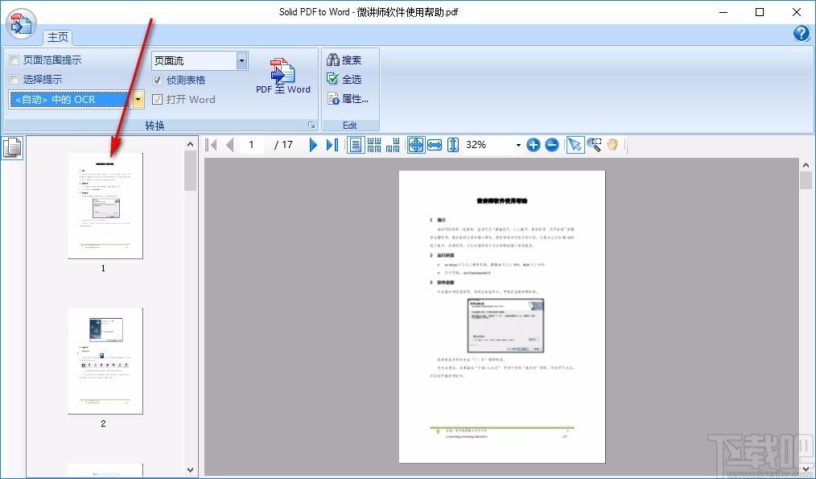
Task: Click the 搜索 binoculars search button
Action: pyautogui.click(x=344, y=60)
